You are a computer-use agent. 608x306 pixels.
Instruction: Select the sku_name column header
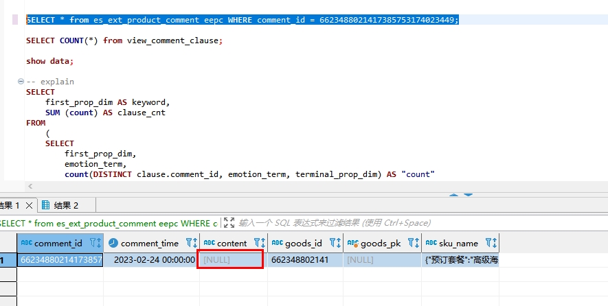[460, 243]
